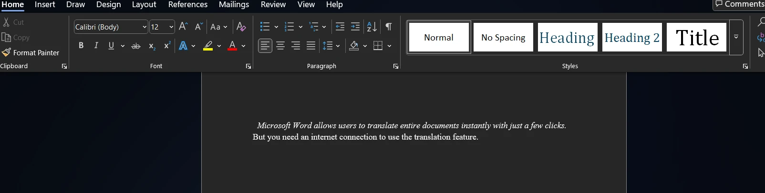Show paragraph marks pilcrow

click(389, 27)
